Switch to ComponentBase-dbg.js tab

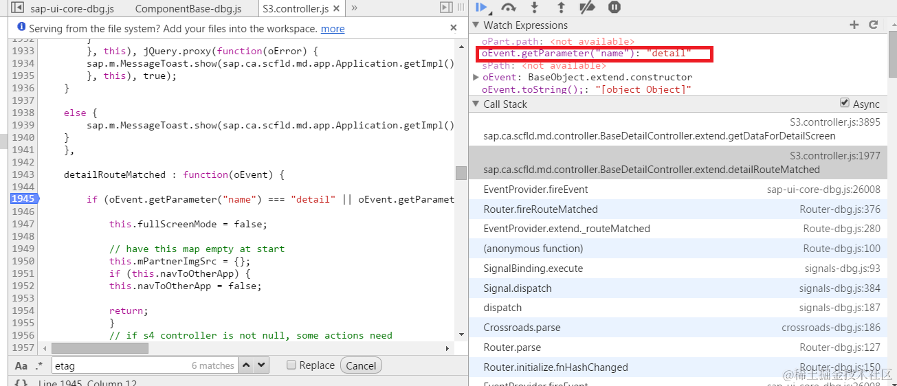point(188,9)
